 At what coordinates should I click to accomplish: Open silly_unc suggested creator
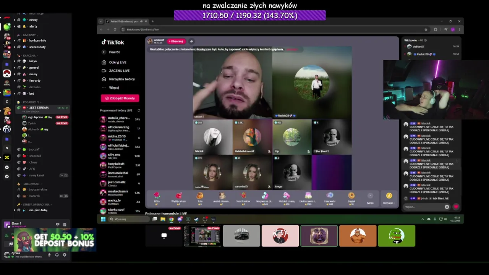click(120, 156)
